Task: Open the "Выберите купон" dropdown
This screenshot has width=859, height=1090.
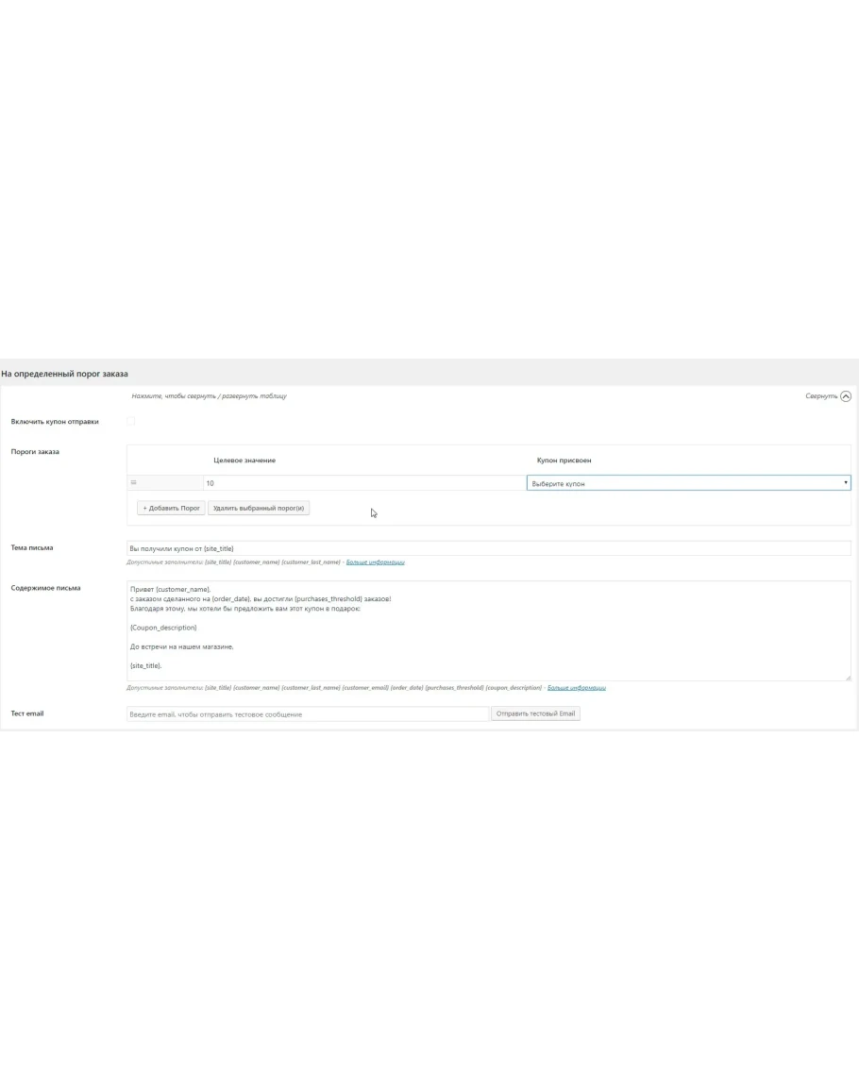Action: tap(688, 483)
